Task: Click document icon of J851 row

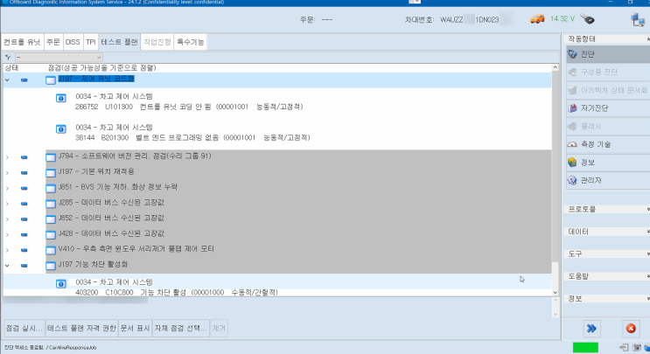Action: [51, 189]
